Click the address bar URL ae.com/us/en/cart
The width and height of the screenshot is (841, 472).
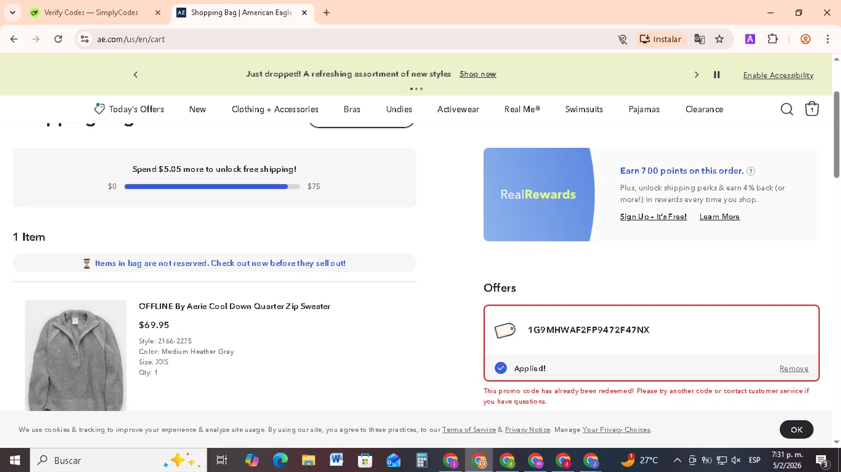[131, 39]
